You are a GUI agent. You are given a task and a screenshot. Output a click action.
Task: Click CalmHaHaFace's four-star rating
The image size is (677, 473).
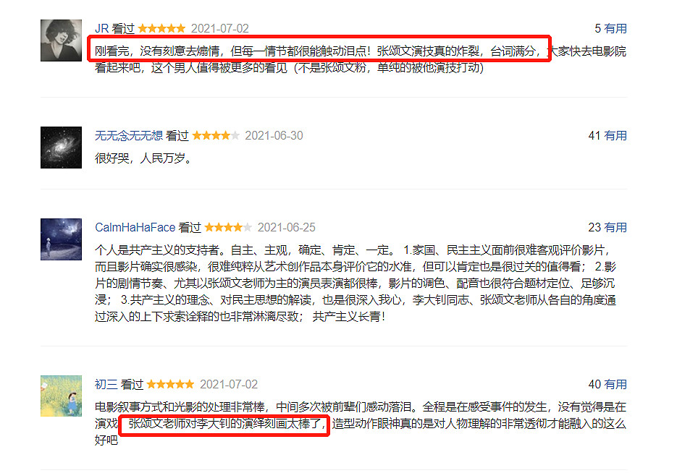228,227
